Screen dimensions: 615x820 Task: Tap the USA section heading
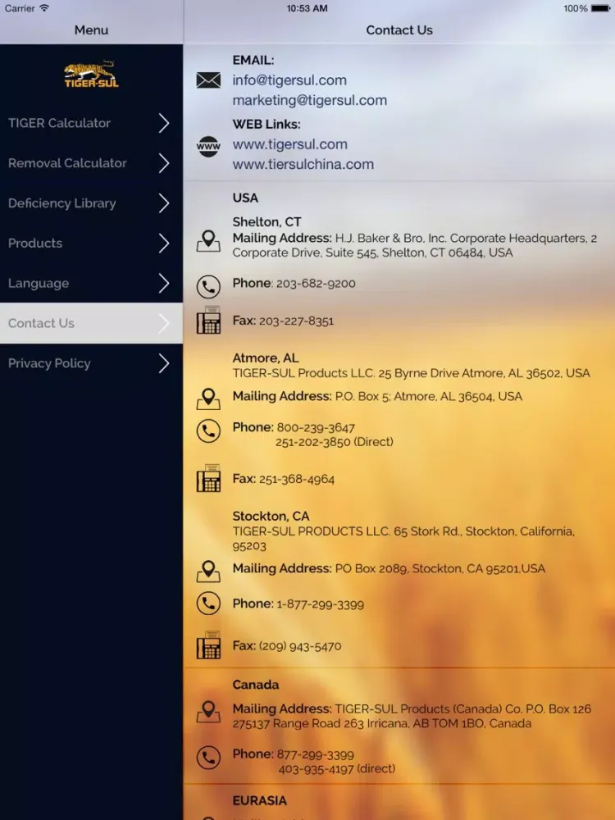tap(245, 198)
